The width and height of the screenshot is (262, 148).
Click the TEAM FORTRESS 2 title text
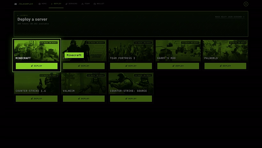pos(122,58)
